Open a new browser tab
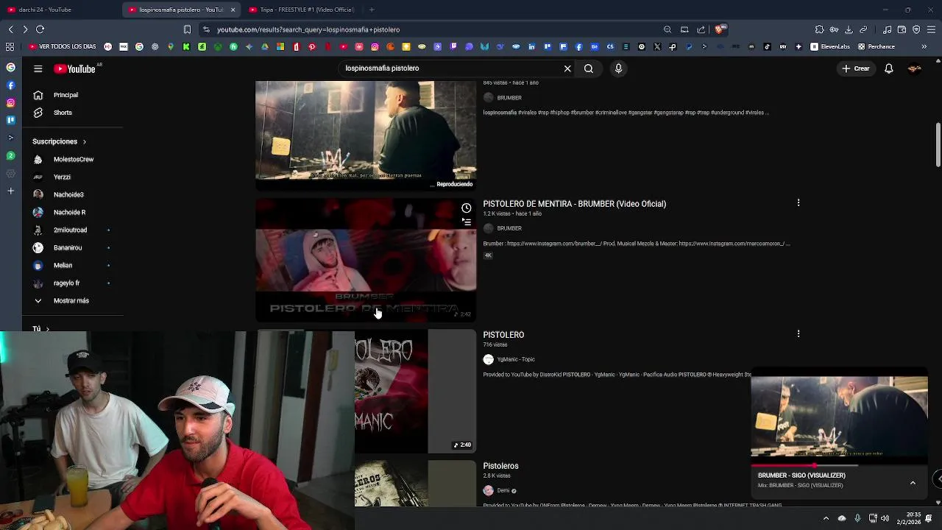The height and width of the screenshot is (530, 942). pyautogui.click(x=372, y=10)
